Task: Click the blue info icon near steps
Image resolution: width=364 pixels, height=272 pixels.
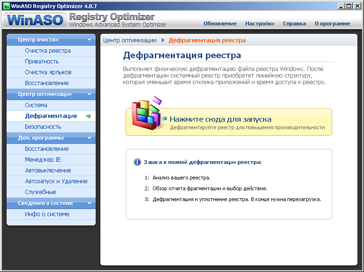Action: pos(137,162)
